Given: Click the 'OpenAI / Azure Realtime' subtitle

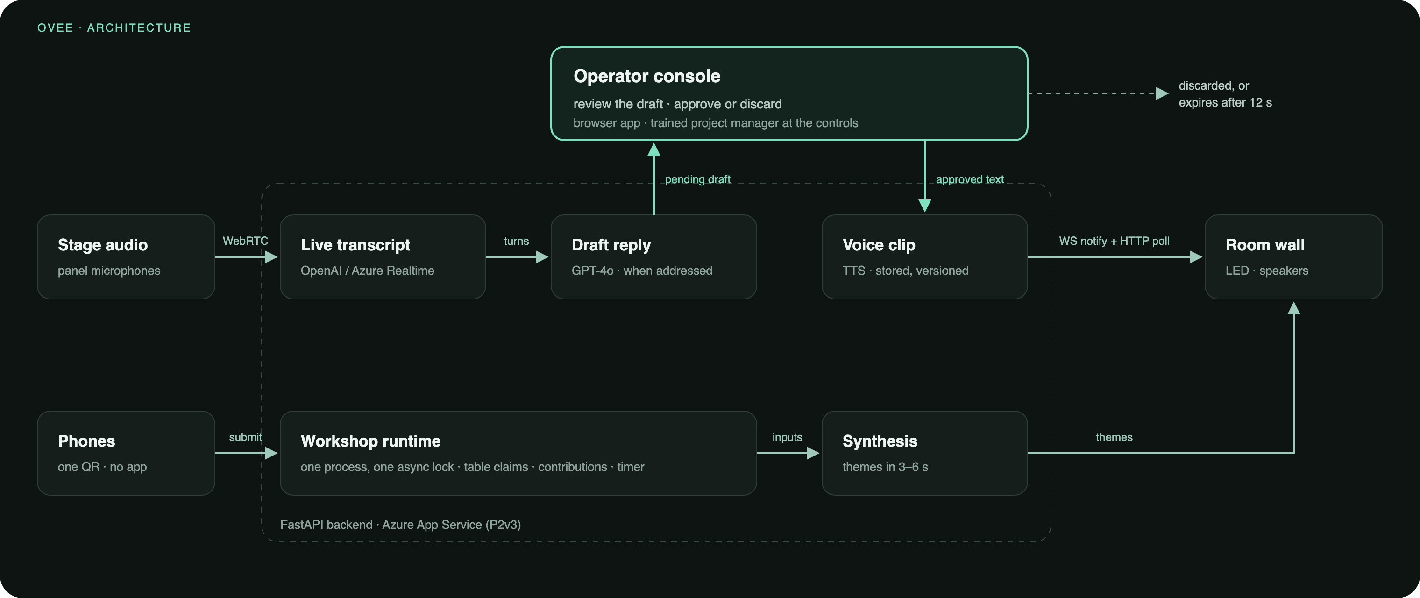Looking at the screenshot, I should coord(367,271).
